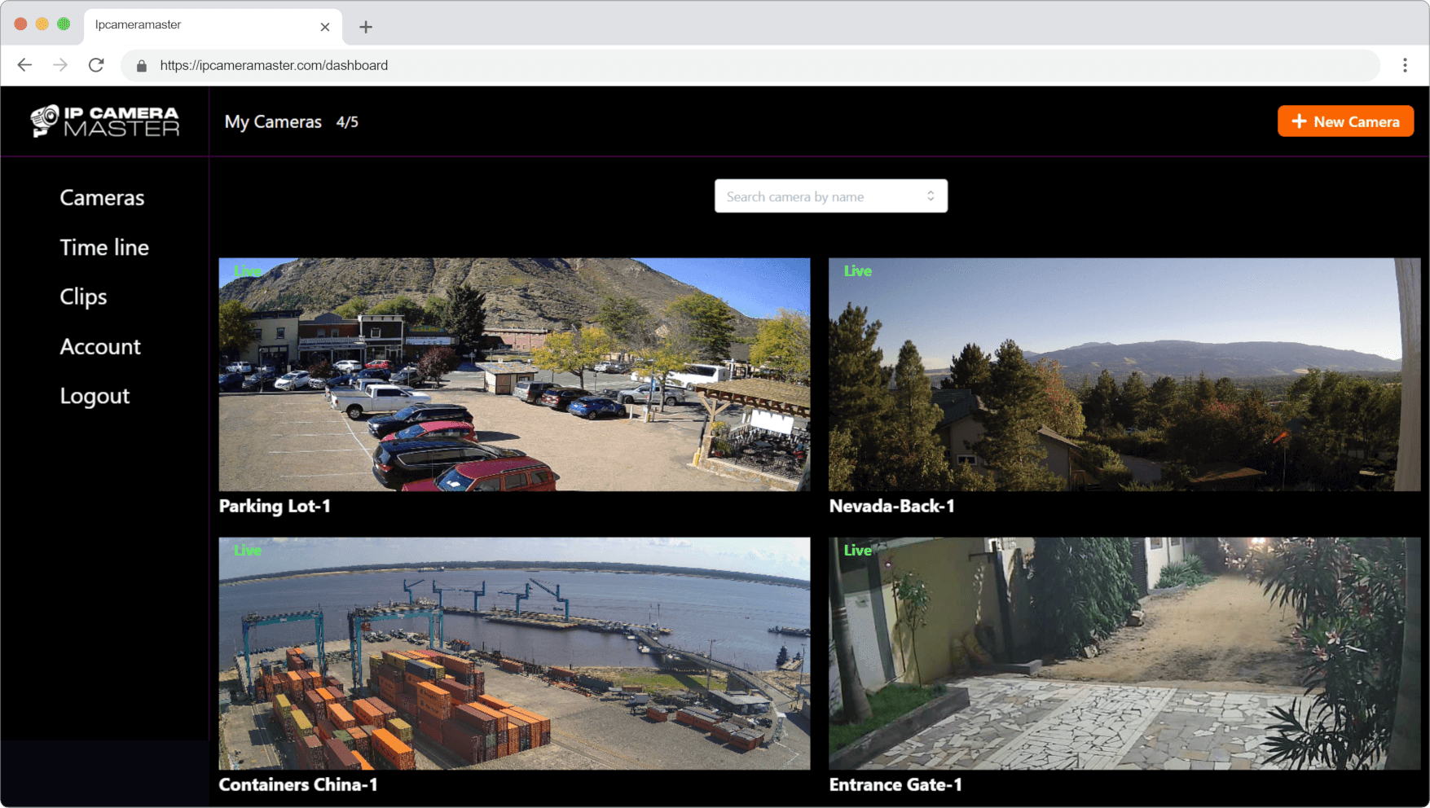
Task: Click the browser forward arrow
Action: [60, 65]
